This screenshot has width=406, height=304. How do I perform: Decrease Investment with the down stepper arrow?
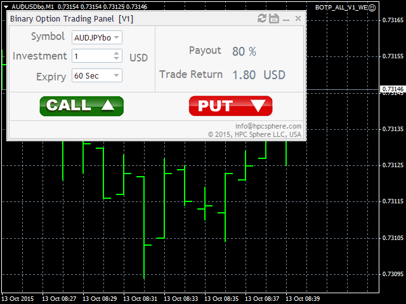pyautogui.click(x=117, y=59)
